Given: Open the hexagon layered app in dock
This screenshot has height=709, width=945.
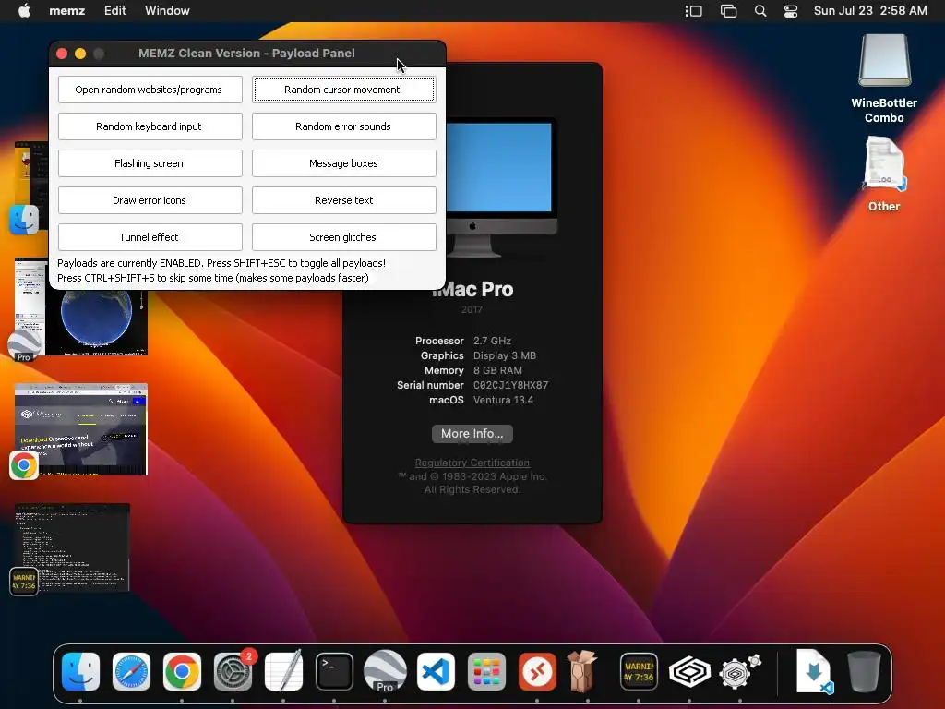Looking at the screenshot, I should pyautogui.click(x=689, y=671).
